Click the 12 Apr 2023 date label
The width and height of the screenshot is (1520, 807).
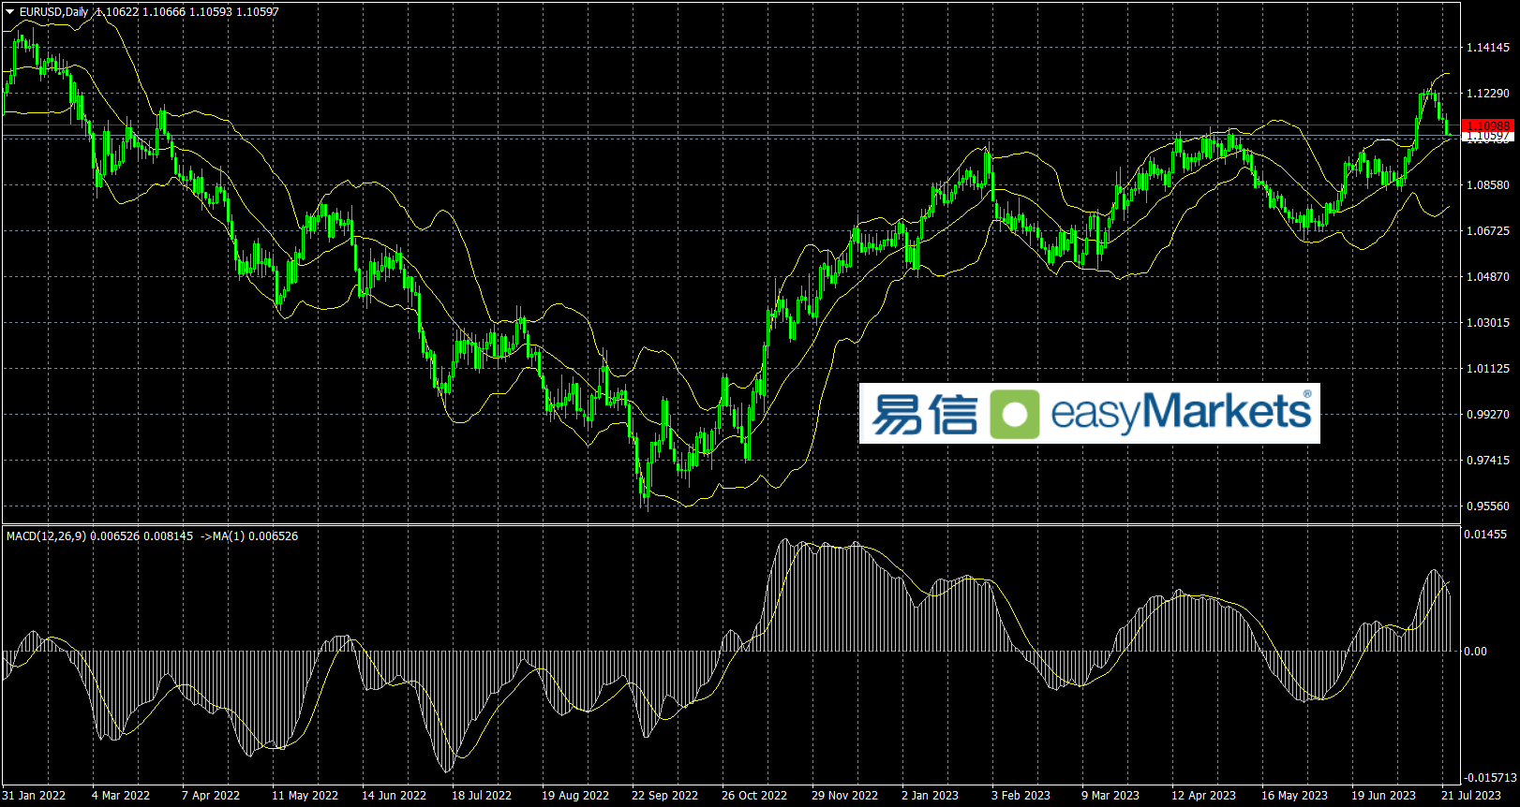(1204, 796)
